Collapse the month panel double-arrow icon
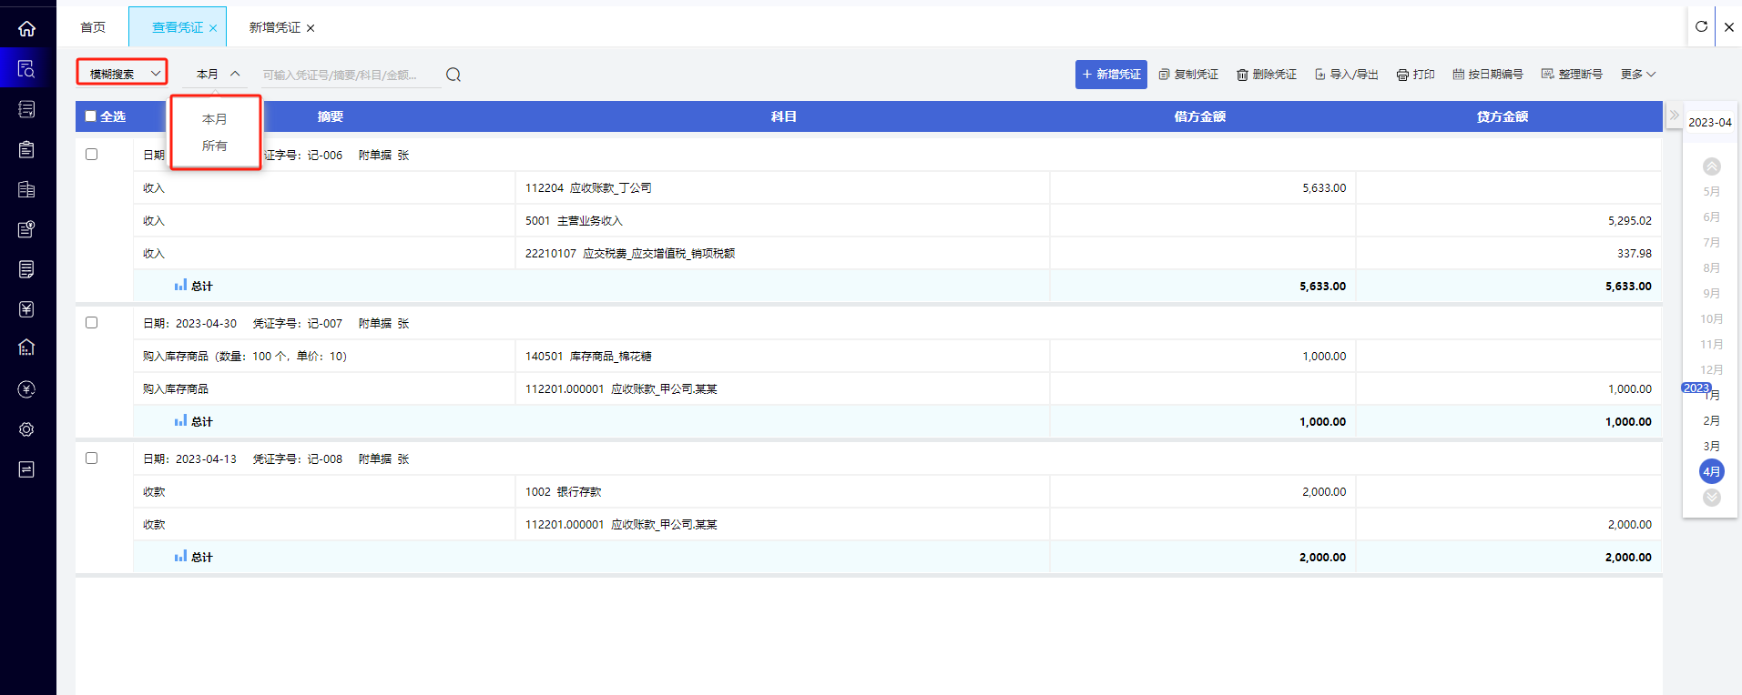Viewport: 1742px width, 695px height. (1674, 116)
